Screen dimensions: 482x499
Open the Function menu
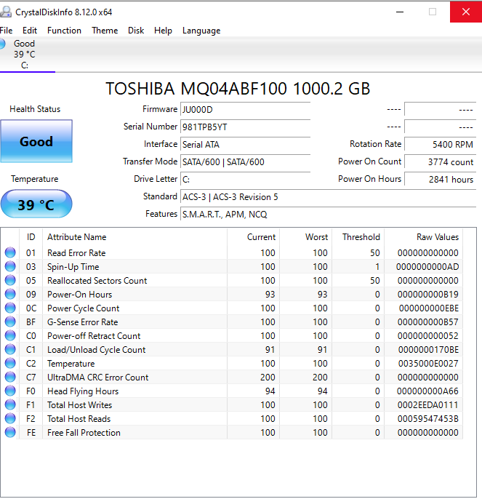click(64, 31)
